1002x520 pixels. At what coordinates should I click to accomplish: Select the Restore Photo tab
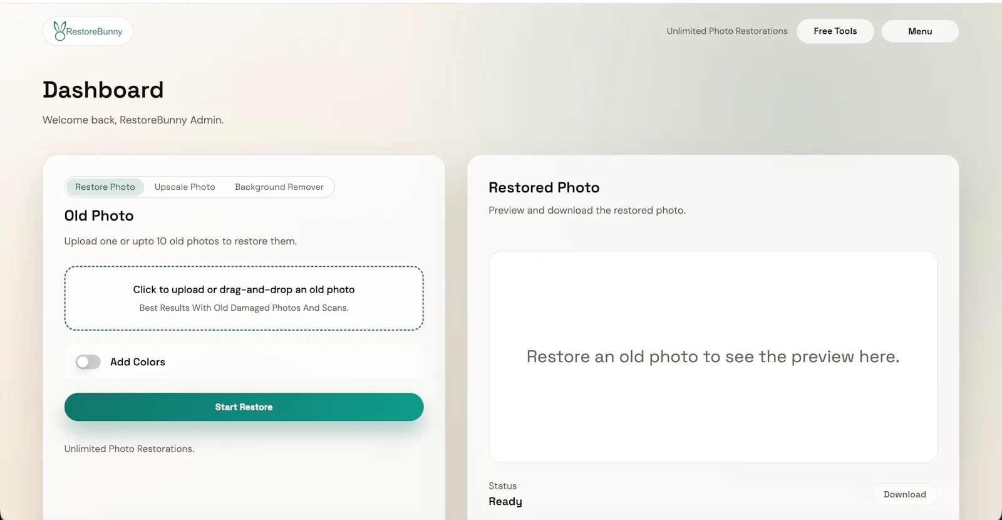pos(105,187)
